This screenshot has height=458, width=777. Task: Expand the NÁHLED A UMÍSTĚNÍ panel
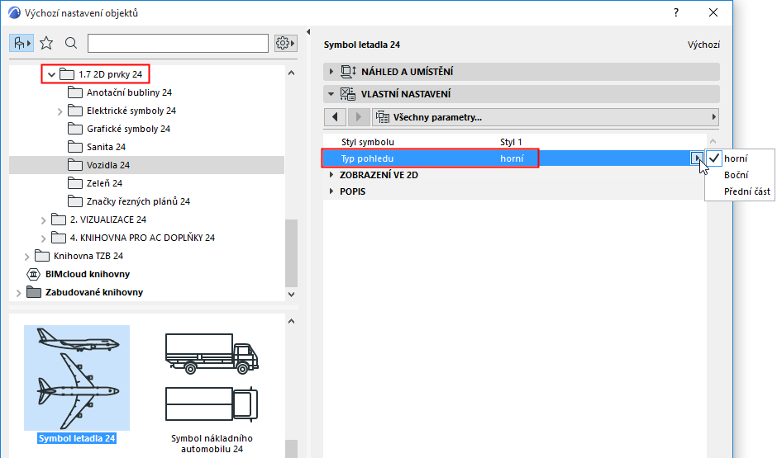[331, 72]
